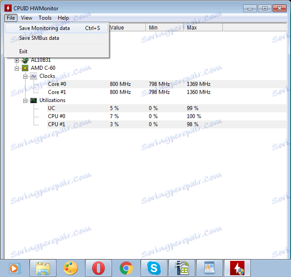Screen dimensions: 291x277
Task: Choose Save Monitoring data menu entry
Action: point(56,28)
